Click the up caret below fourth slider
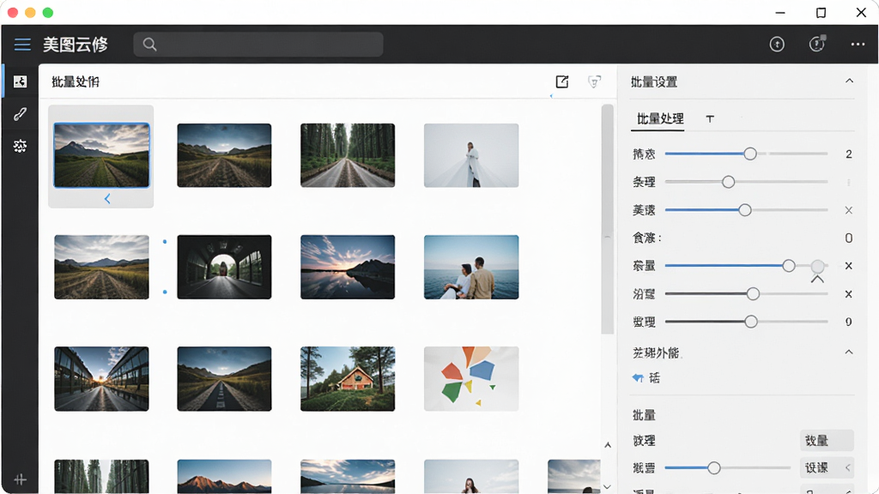The width and height of the screenshot is (879, 494). [x=817, y=279]
